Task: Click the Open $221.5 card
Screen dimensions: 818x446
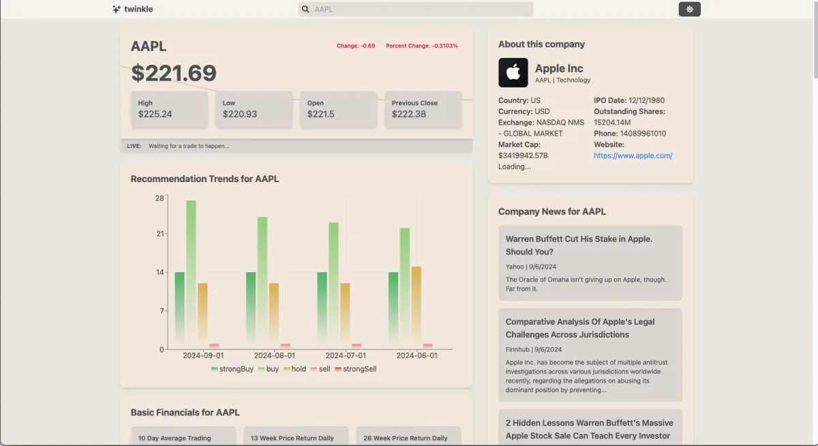Action: (338, 109)
